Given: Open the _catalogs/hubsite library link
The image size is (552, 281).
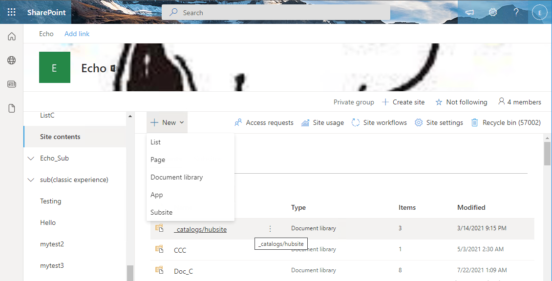Looking at the screenshot, I should tap(200, 229).
